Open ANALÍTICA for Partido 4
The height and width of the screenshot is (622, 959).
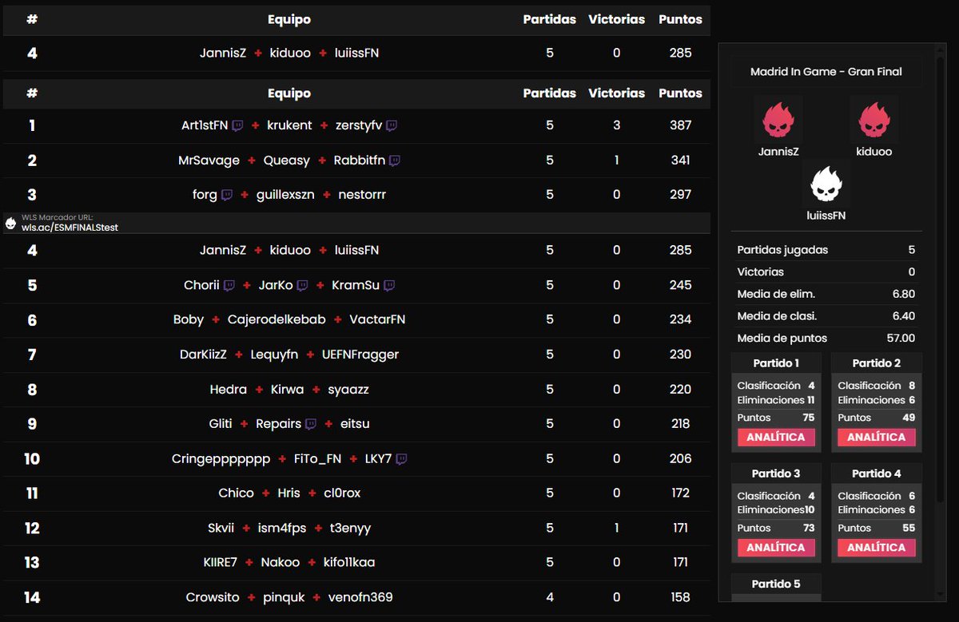(877, 548)
